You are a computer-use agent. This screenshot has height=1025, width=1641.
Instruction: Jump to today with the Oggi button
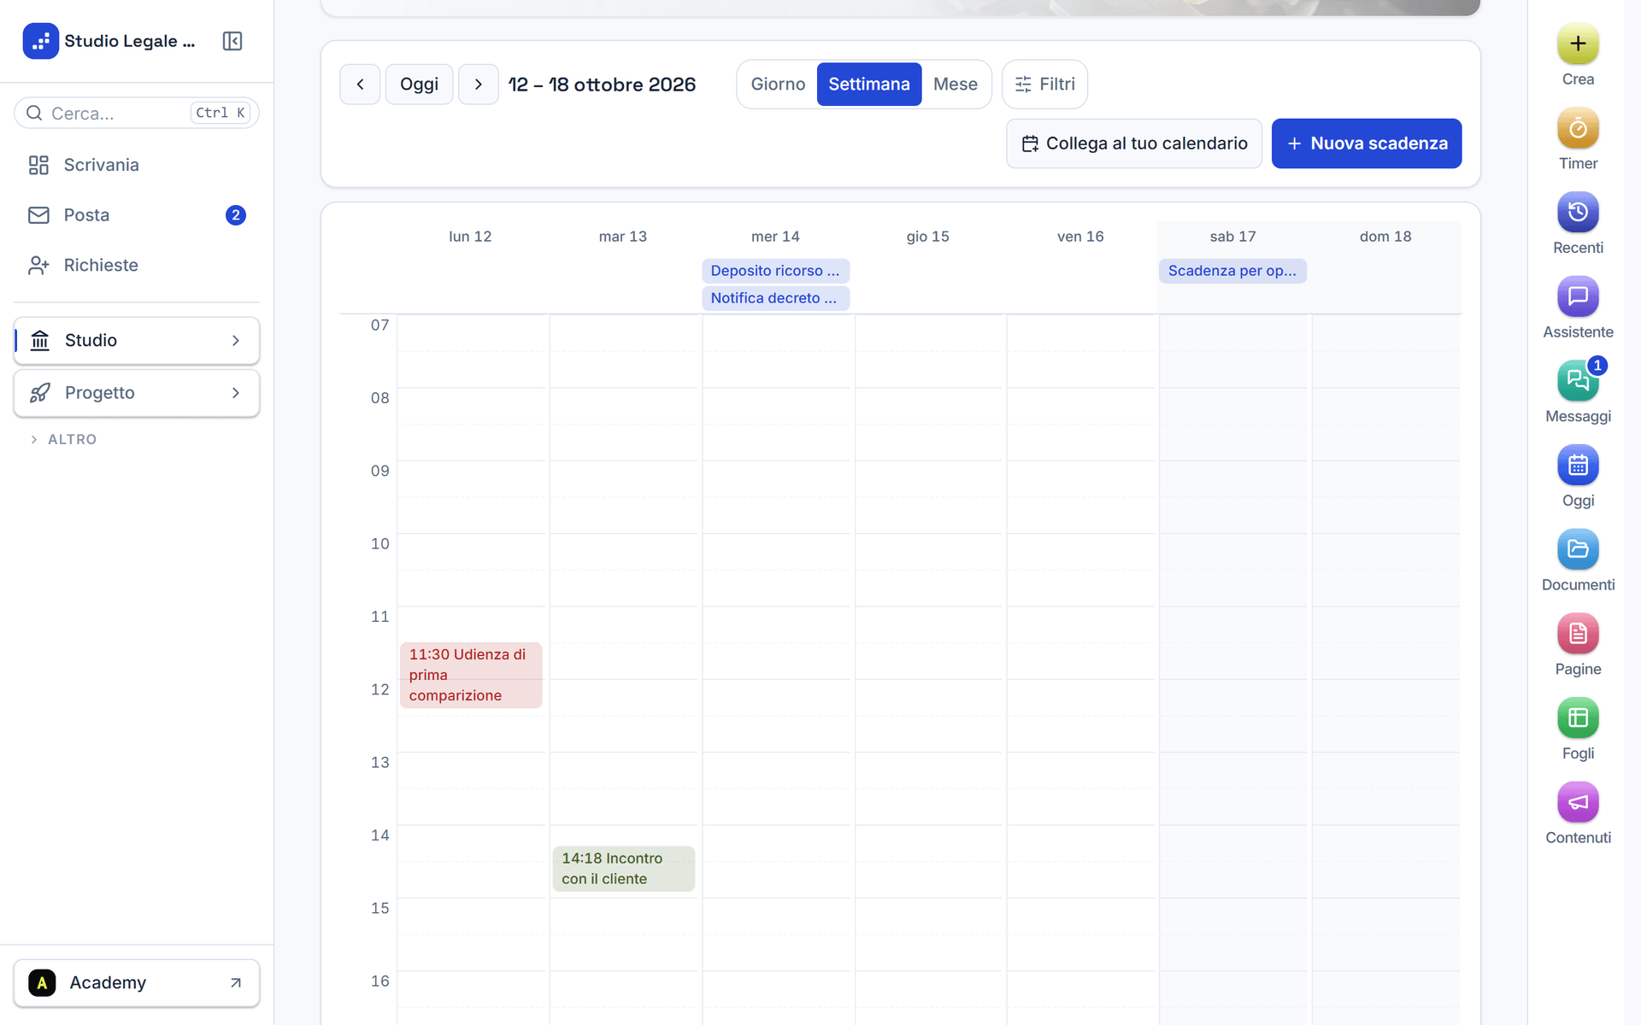419,84
